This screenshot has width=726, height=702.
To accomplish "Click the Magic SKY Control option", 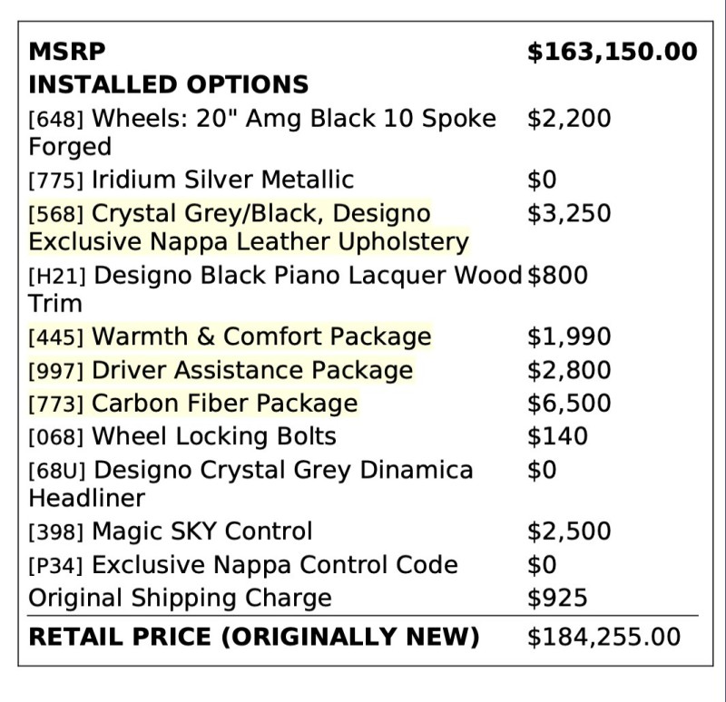I will click(171, 531).
